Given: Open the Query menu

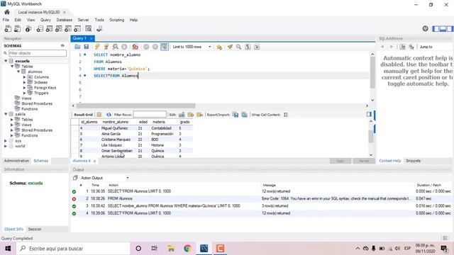Looking at the screenshot, I should pyautogui.click(x=45, y=20).
